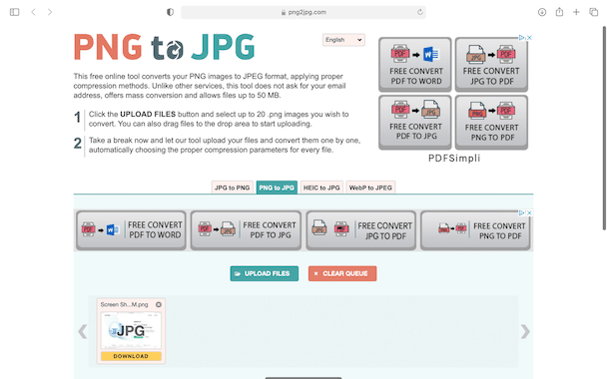607x379 pixels.
Task: Click the png2jpg.com address bar
Action: pos(303,12)
